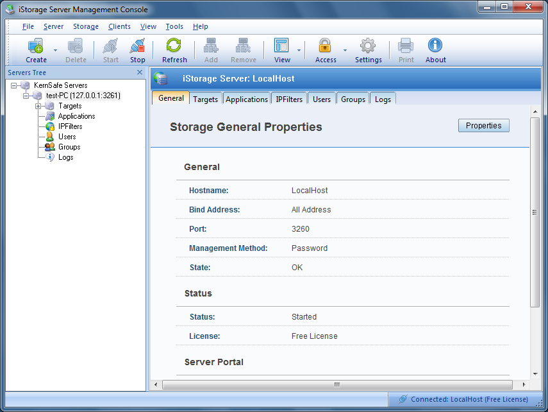Click the KernSafe Servers root icon
Viewport: 548px width, 412px height.
point(25,85)
